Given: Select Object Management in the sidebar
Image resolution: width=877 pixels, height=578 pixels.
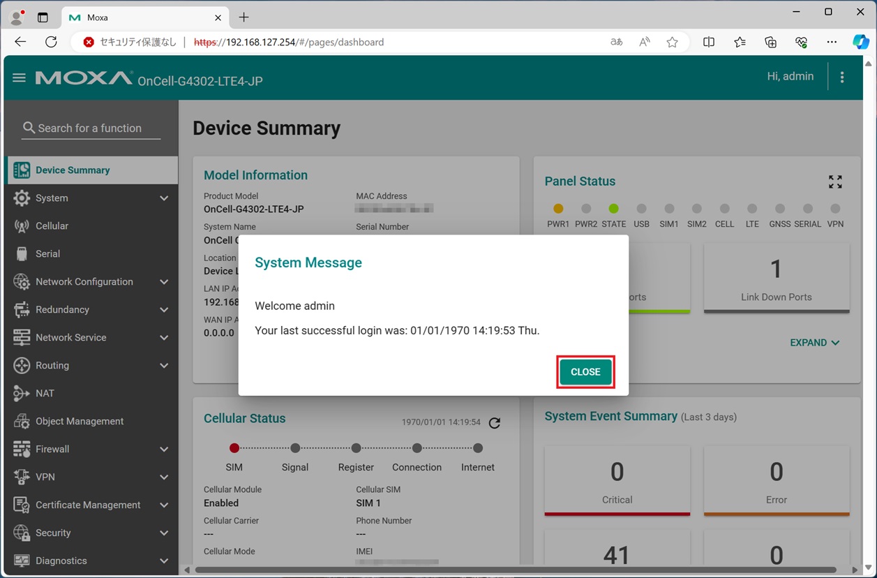Looking at the screenshot, I should pos(92,422).
